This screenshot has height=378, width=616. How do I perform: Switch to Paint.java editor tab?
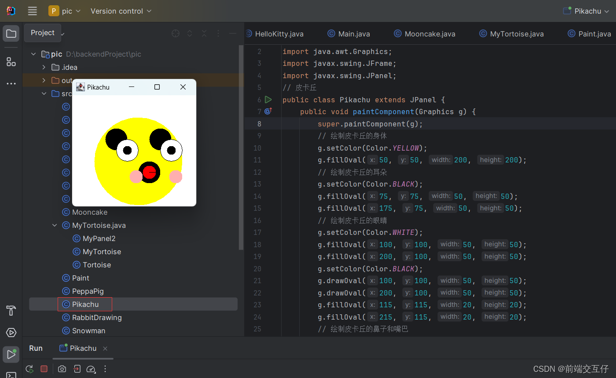coord(590,34)
